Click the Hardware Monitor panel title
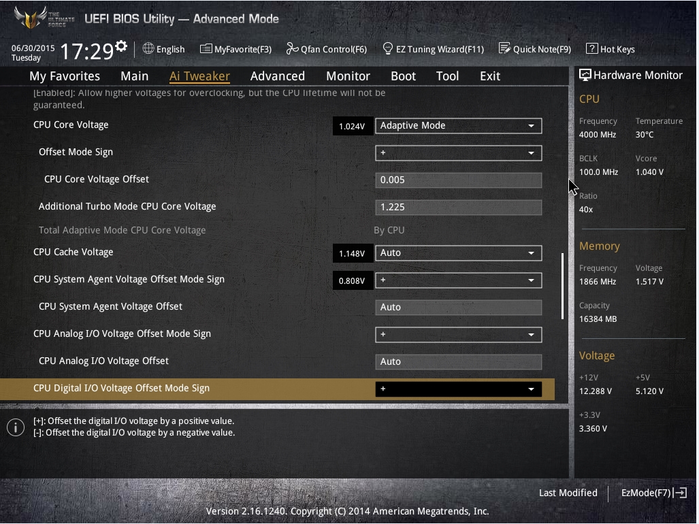The height and width of the screenshot is (524, 699). click(x=638, y=76)
